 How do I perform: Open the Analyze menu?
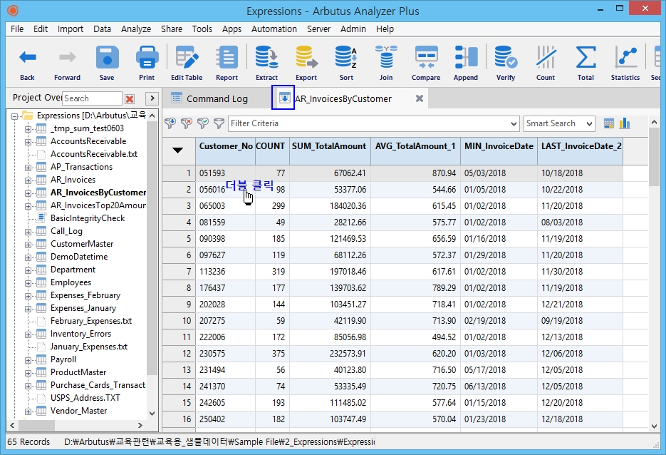(136, 29)
